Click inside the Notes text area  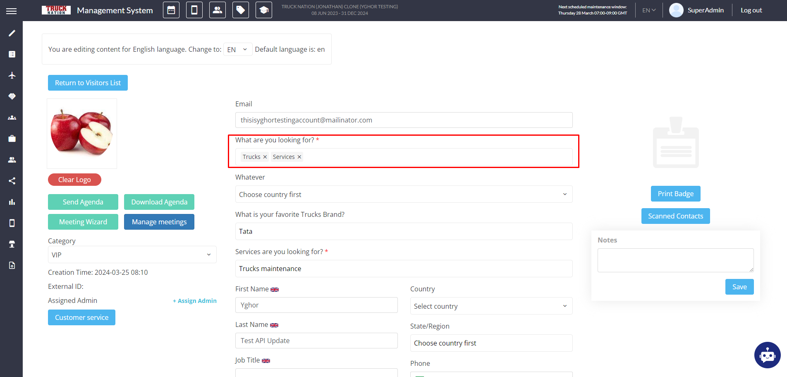point(675,260)
